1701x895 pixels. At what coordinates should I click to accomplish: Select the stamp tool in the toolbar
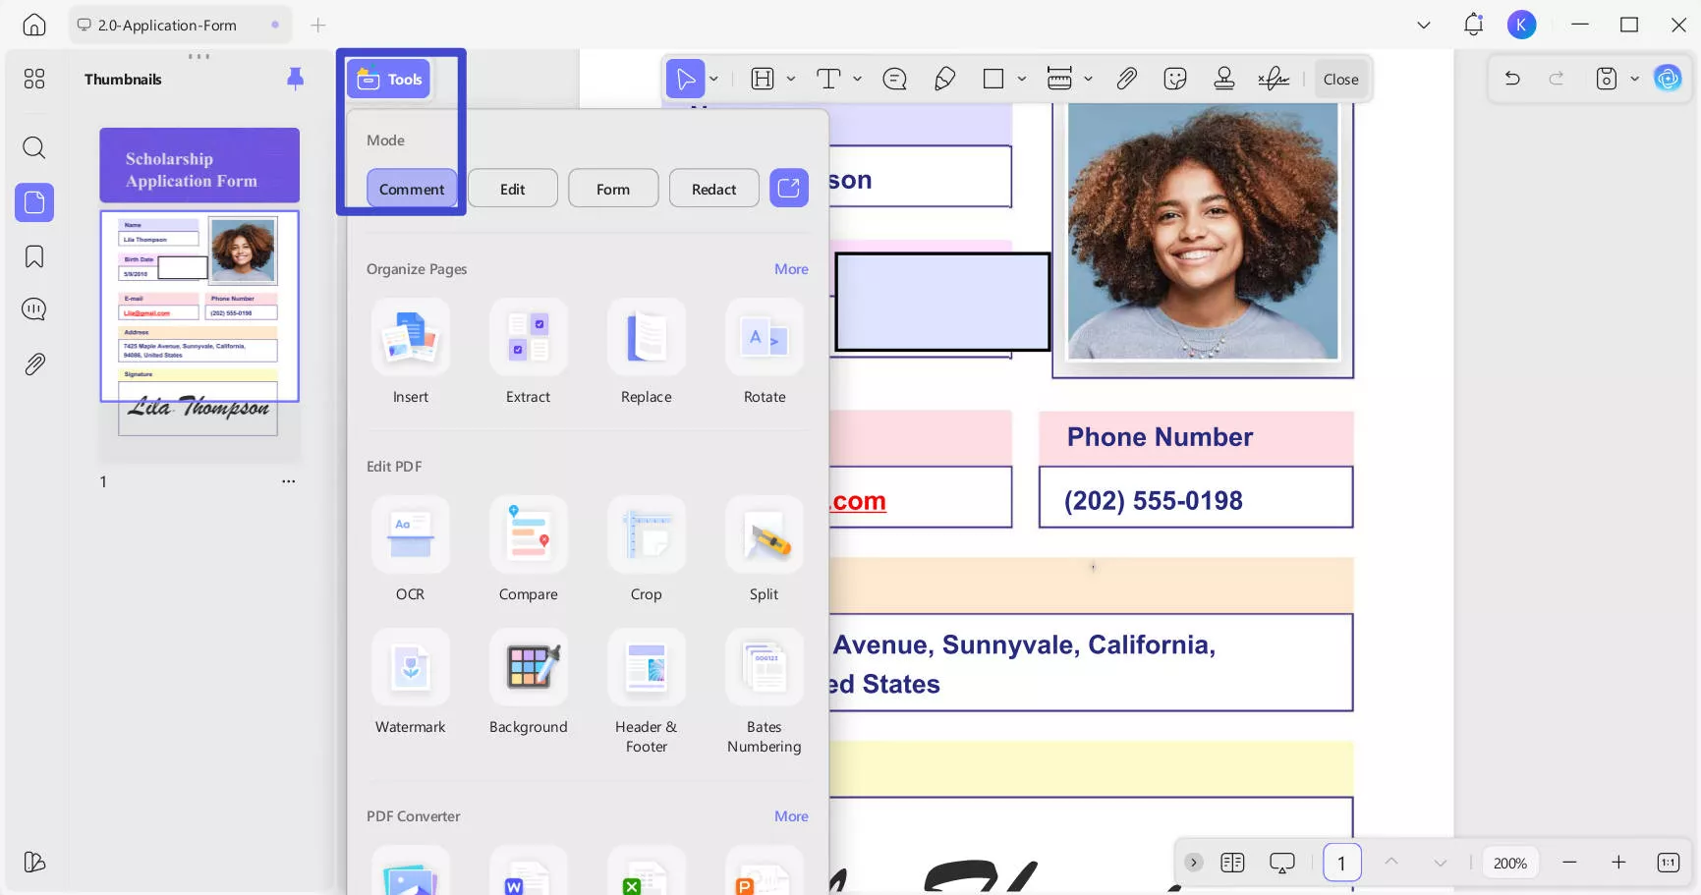coord(1224,79)
